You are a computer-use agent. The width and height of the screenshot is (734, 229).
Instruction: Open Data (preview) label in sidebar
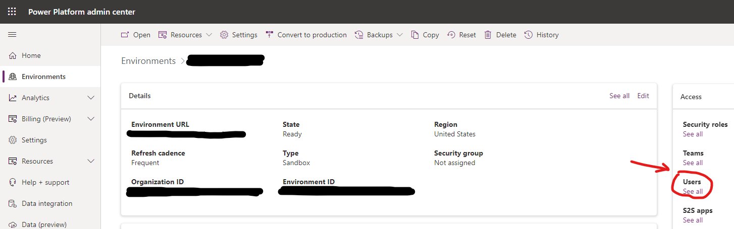point(44,224)
